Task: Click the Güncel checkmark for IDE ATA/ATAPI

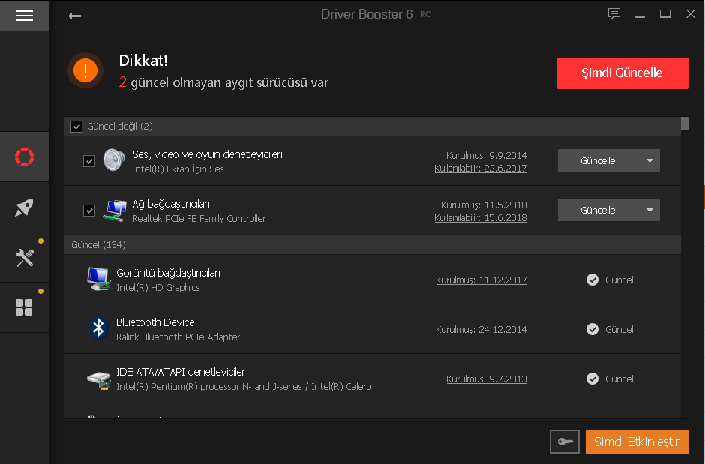Action: click(x=592, y=379)
